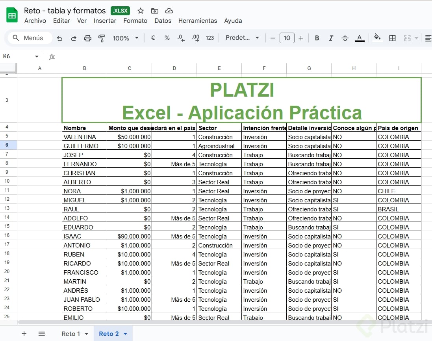Increase font size with plus button
This screenshot has width=432, height=341.
coord(301,38)
